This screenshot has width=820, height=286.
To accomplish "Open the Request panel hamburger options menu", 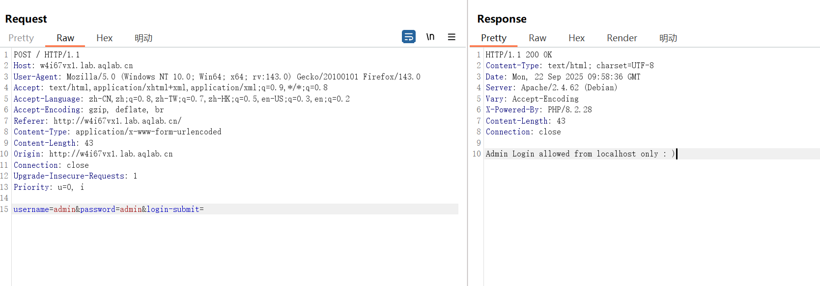I will tap(452, 37).
